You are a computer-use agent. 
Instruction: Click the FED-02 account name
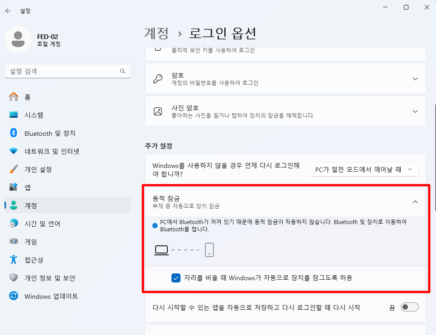click(x=47, y=37)
